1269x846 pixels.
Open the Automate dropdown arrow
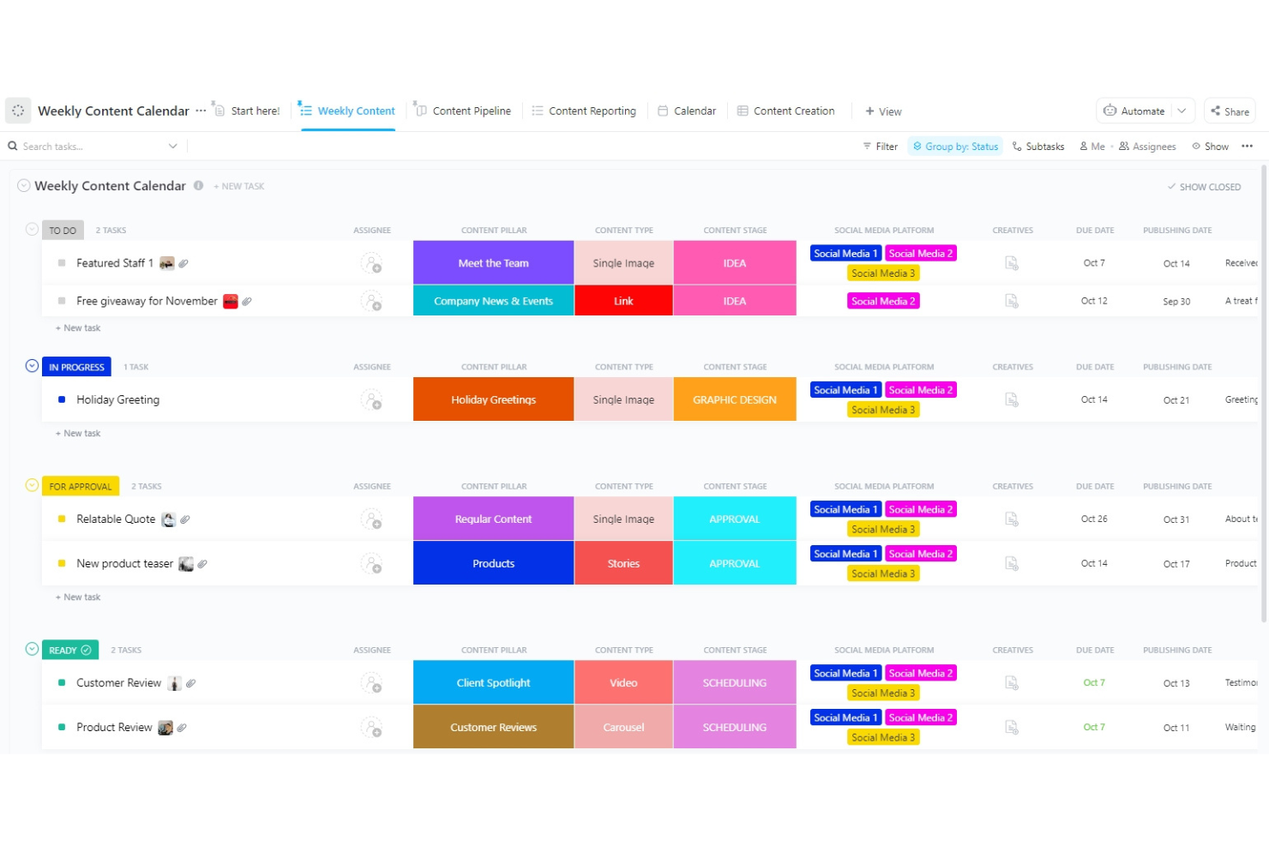click(x=1182, y=111)
